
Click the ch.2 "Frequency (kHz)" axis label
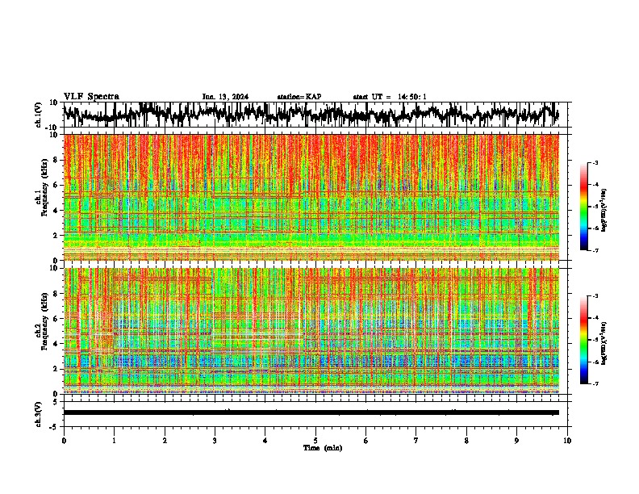[x=44, y=320]
